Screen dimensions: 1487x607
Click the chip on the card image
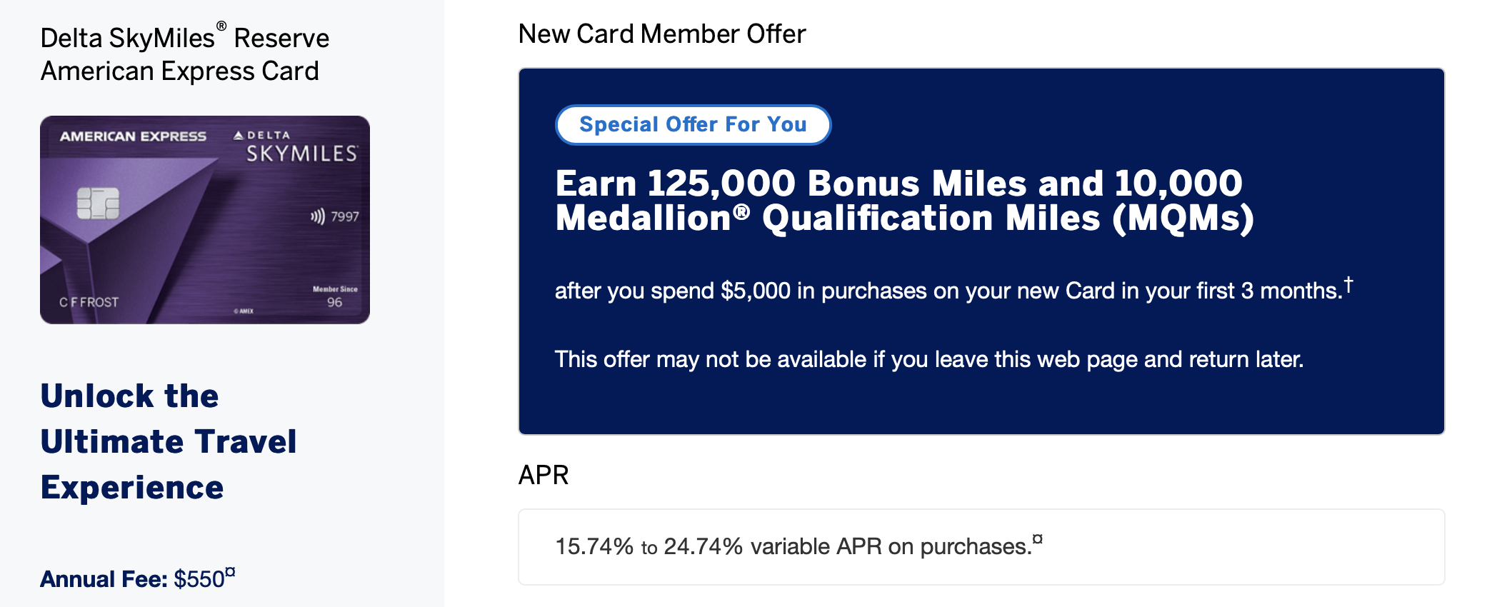coord(98,204)
